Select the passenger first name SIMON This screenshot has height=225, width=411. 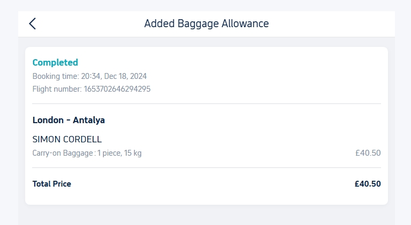point(47,139)
